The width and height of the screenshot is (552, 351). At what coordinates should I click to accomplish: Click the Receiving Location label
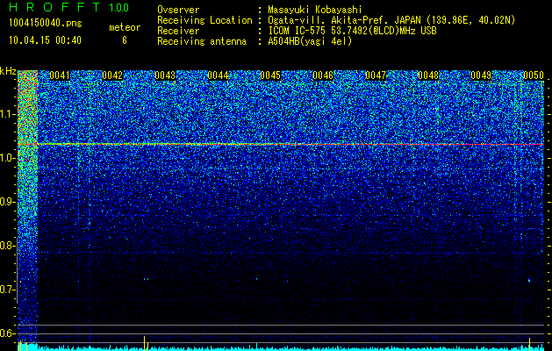pos(204,20)
